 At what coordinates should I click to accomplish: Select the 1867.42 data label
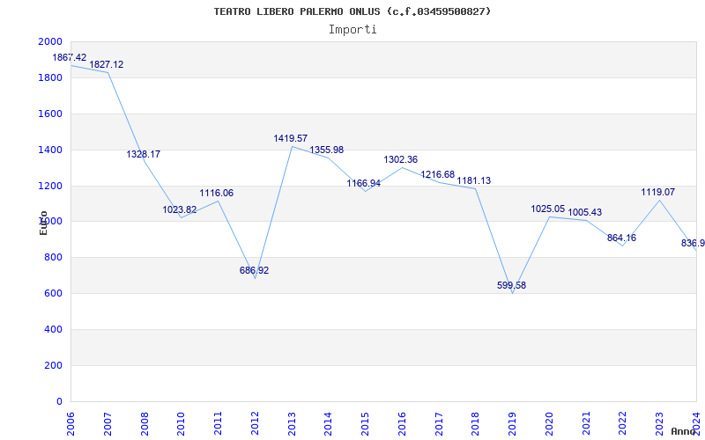[70, 57]
